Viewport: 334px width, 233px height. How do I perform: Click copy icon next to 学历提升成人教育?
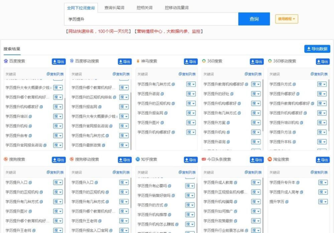point(236,182)
